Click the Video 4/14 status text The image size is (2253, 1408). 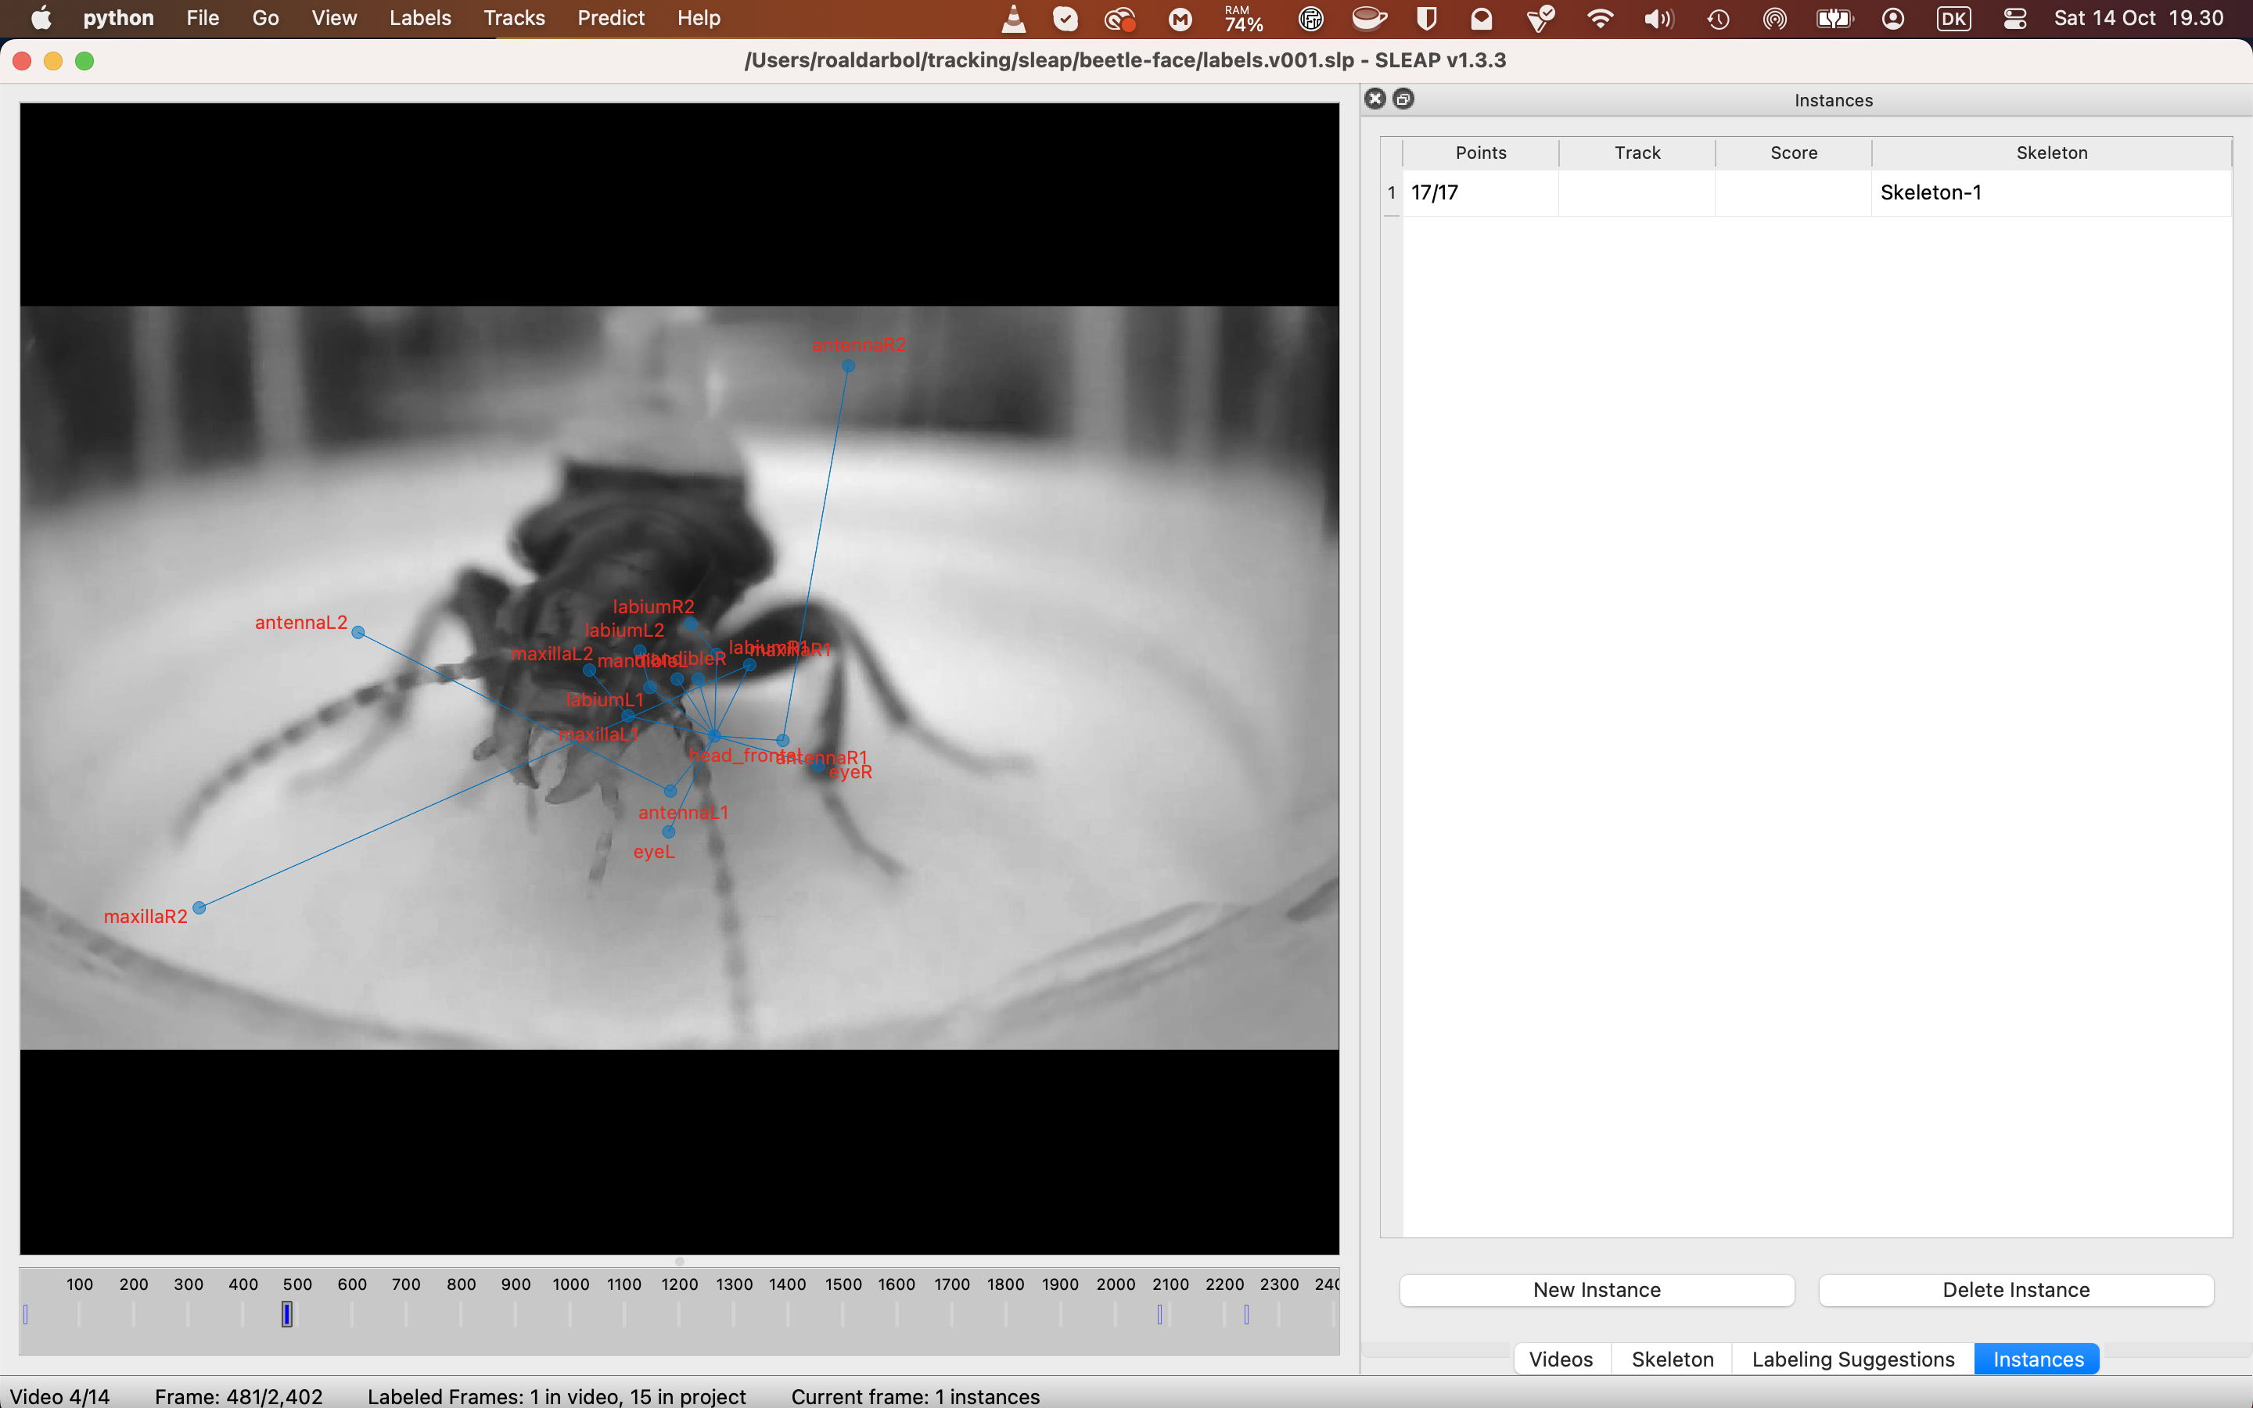(59, 1396)
